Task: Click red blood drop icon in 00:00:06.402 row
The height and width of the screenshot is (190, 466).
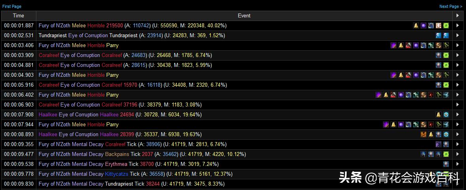Action: tap(431, 95)
